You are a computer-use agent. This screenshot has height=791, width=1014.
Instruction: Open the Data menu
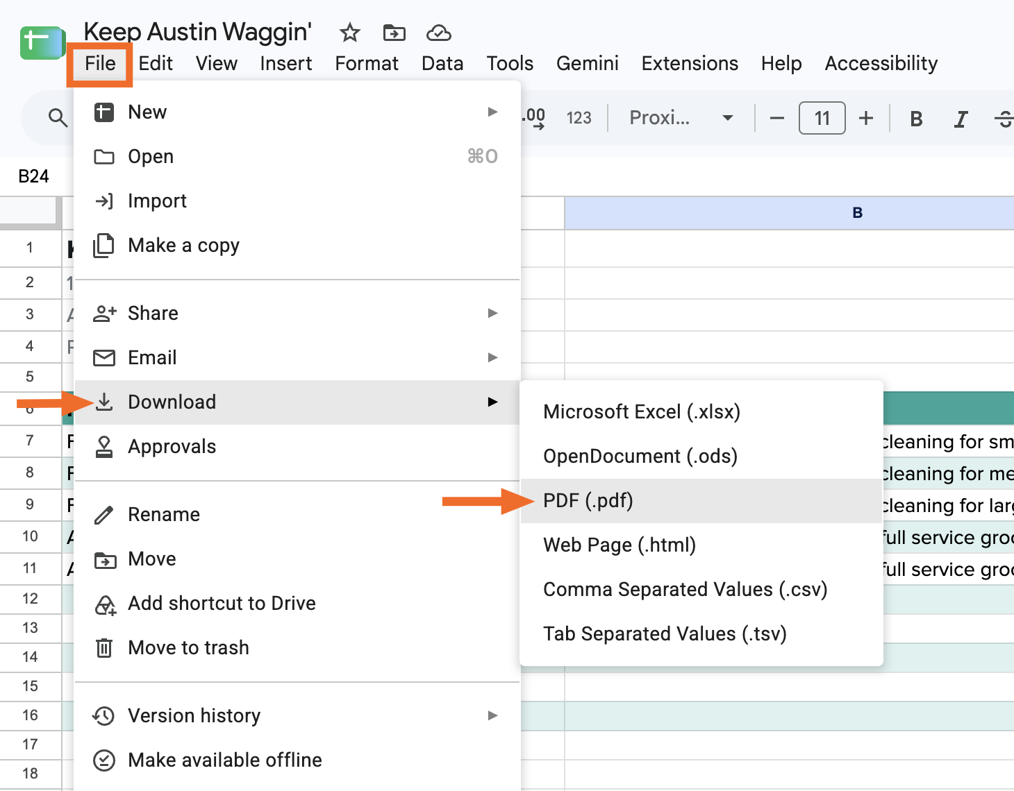442,64
